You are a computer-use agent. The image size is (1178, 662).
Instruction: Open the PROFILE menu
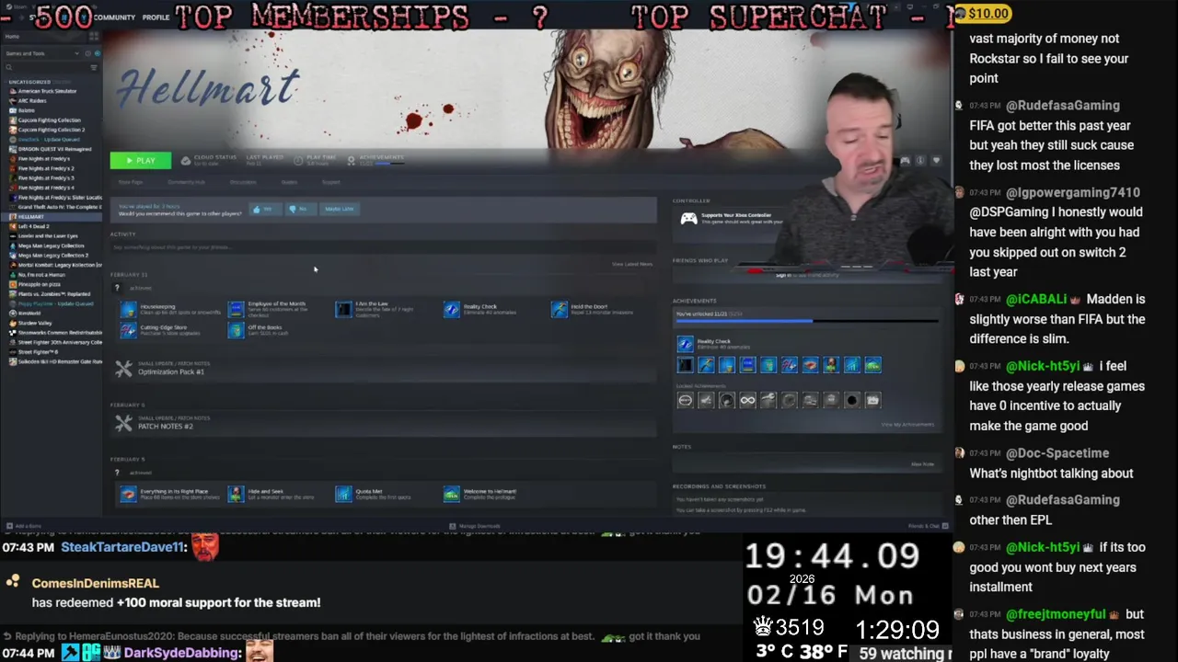(x=156, y=17)
